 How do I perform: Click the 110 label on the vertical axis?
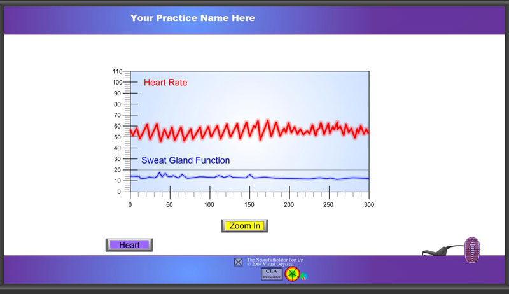[x=116, y=71]
